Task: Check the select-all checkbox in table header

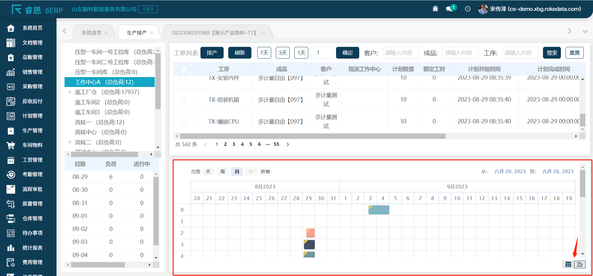Action: tap(184, 69)
